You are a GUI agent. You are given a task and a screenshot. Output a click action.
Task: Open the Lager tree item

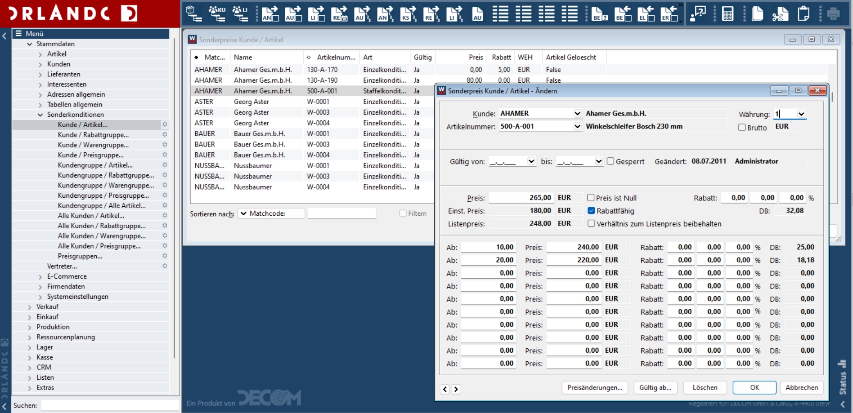tap(45, 347)
